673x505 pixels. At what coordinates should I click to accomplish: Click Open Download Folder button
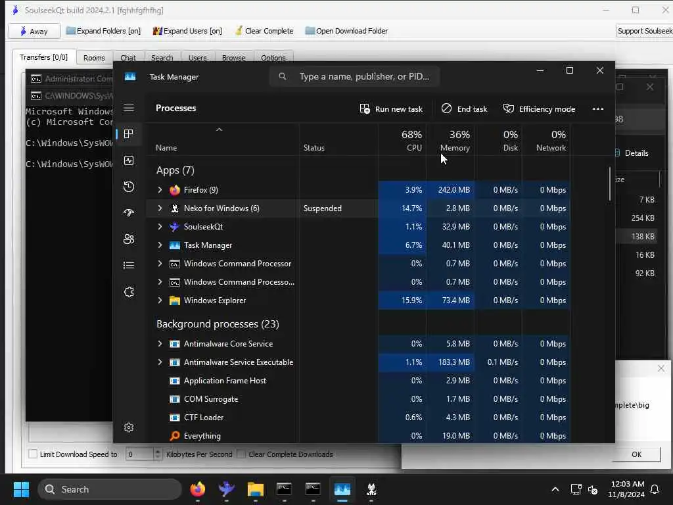click(346, 31)
